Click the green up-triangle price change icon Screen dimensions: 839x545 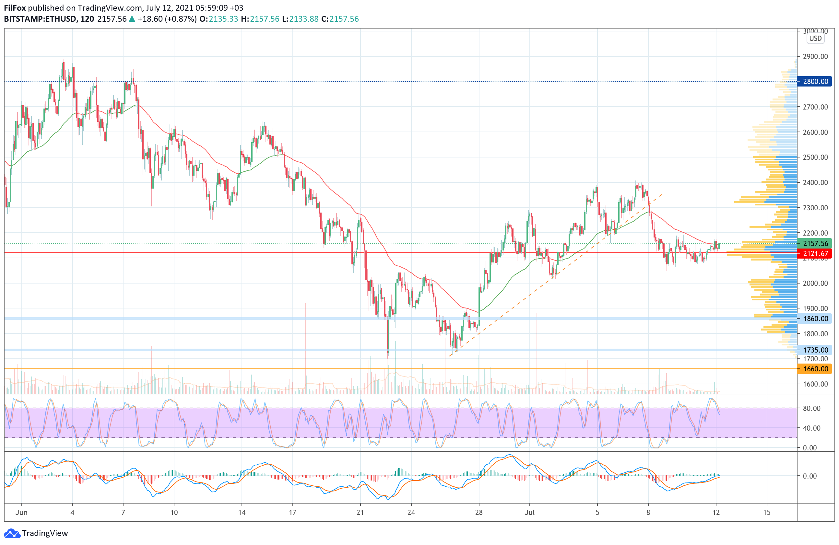[x=132, y=19]
